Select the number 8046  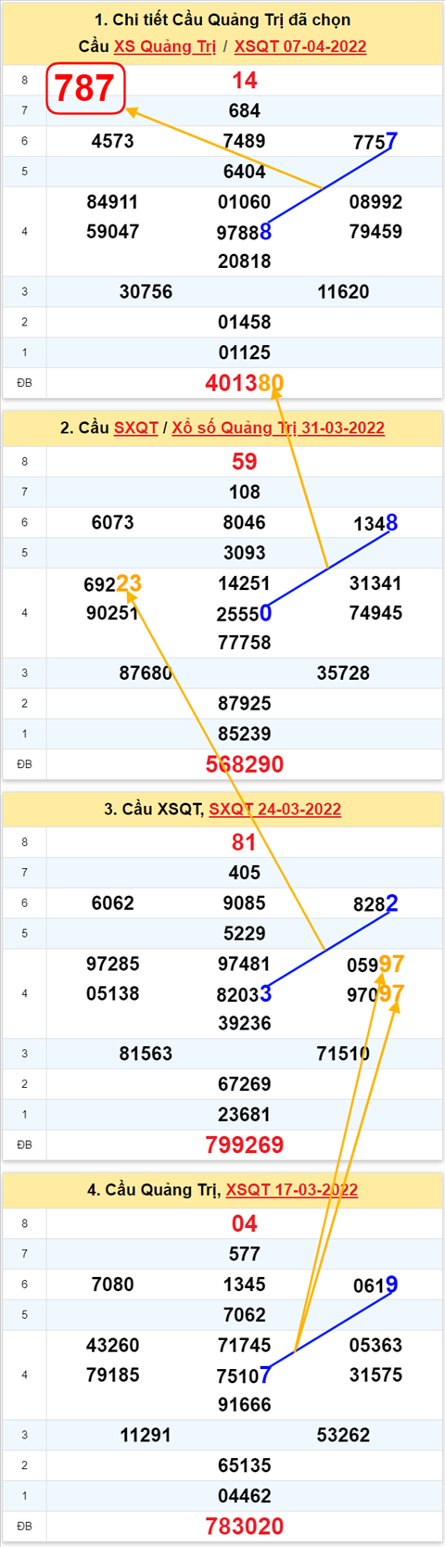tap(245, 522)
